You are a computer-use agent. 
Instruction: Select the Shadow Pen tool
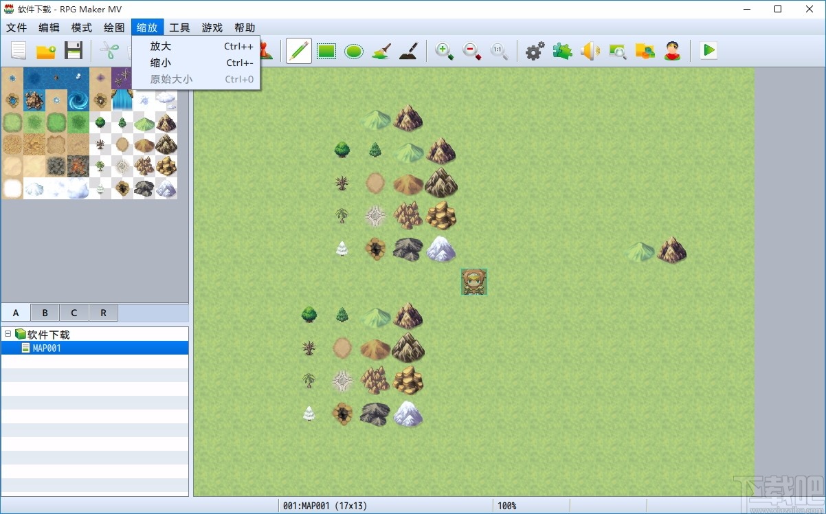click(408, 51)
